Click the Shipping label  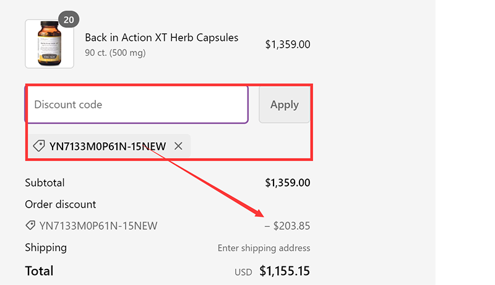[46, 248]
